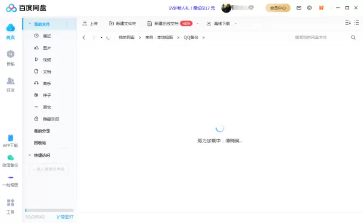Click 我的网盘 breadcrumb
Screen dimensions: 363x223
pos(126,37)
